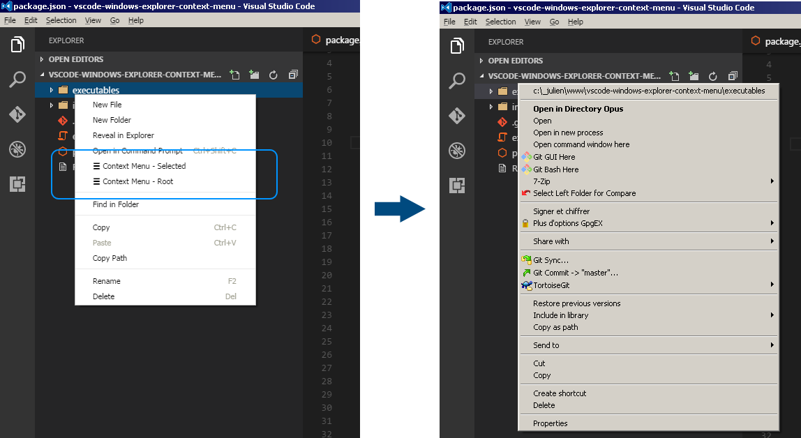This screenshot has width=801, height=438.
Task: Expand OPEN EDITORS section in right window
Action: pyautogui.click(x=481, y=61)
